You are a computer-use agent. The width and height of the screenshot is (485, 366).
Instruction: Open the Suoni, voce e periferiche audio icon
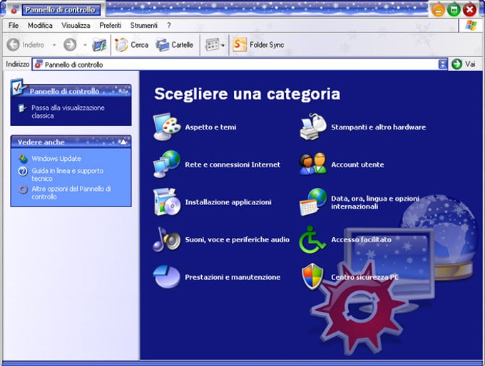[x=167, y=239]
